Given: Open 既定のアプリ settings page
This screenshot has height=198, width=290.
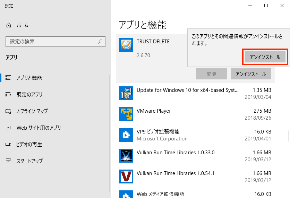Looking at the screenshot, I should click(29, 94).
